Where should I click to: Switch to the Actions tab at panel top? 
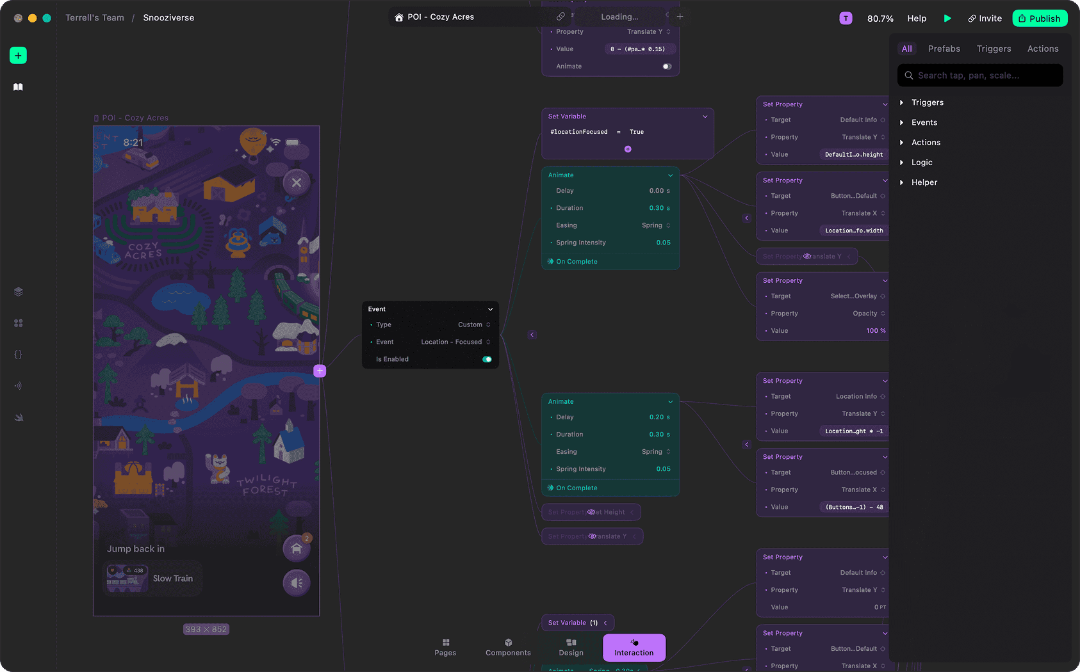(x=1043, y=49)
